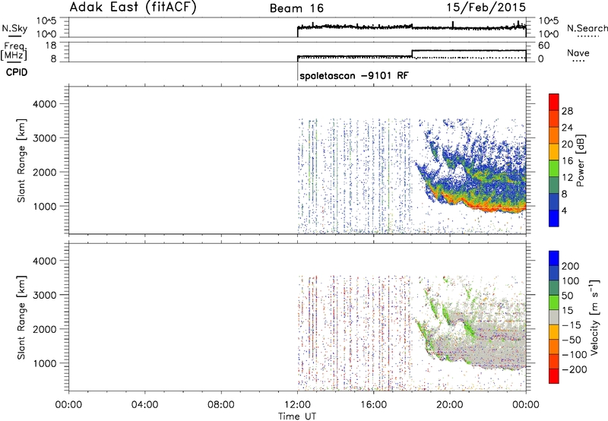The image size is (608, 421).
Task: Click the '08:00' time tick label
Action: pyautogui.click(x=221, y=405)
